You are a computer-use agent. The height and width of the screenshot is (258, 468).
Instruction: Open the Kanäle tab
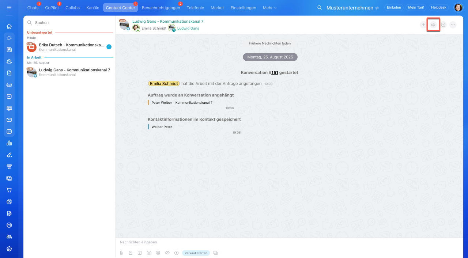tap(93, 8)
